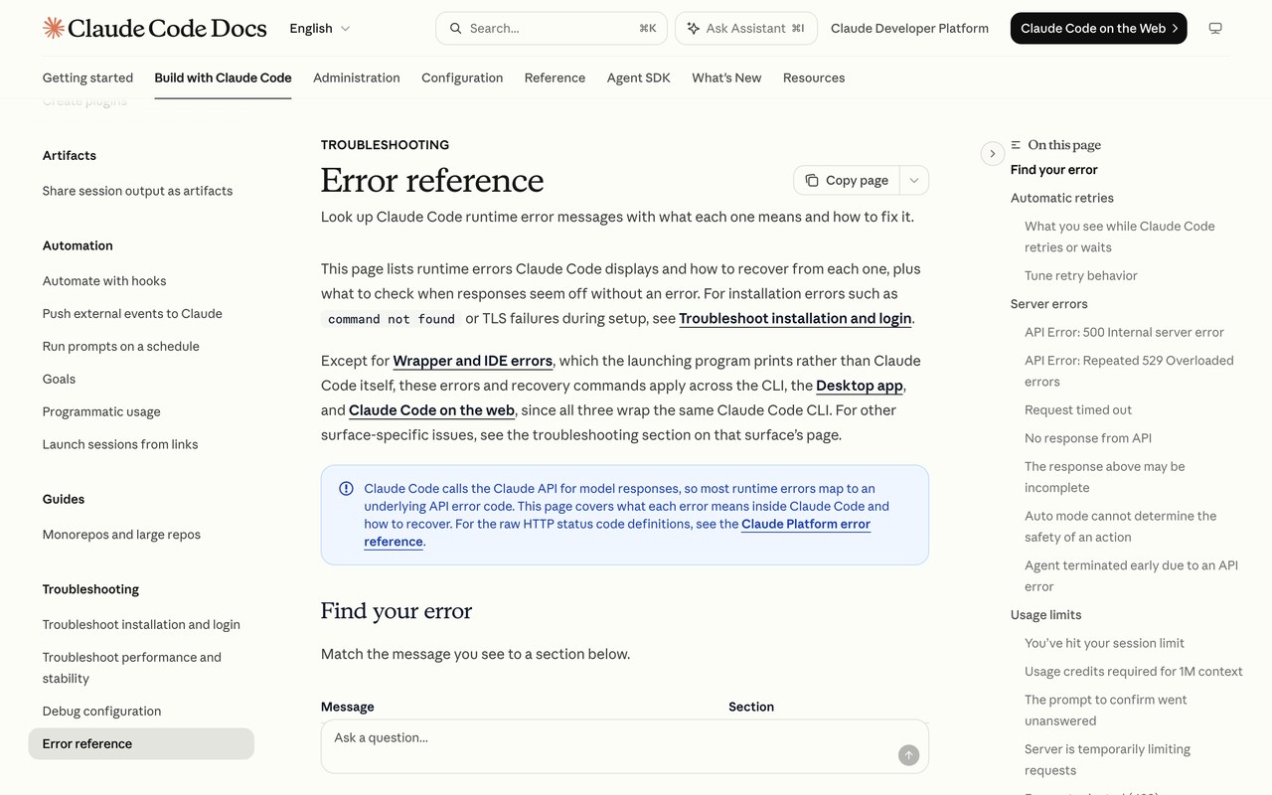Click the Claude Code Docs starburst logo
1272x795 pixels.
(54, 28)
